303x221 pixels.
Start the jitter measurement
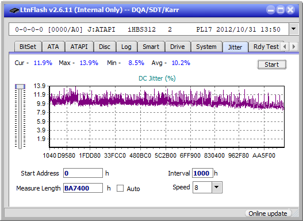[272, 64]
